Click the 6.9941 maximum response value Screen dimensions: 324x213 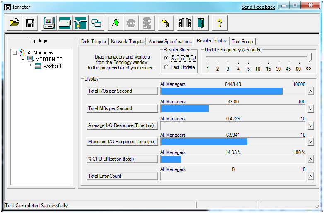233,135
